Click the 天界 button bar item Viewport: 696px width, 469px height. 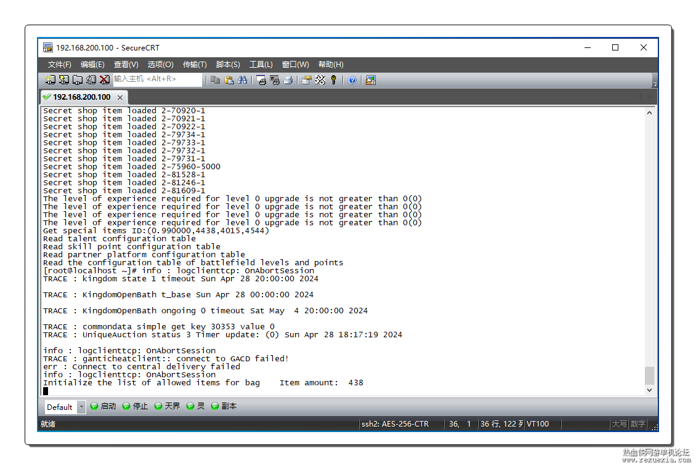coord(167,406)
